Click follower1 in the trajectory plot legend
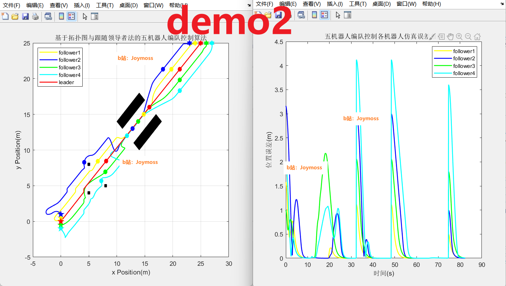506x286 pixels. point(70,52)
